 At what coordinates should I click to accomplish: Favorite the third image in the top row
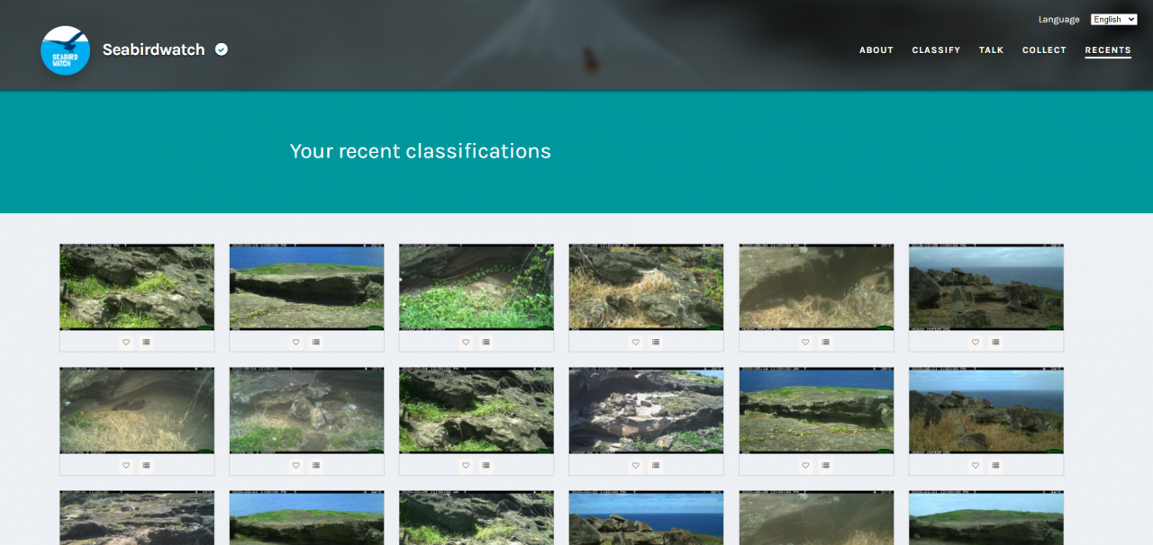pos(466,342)
